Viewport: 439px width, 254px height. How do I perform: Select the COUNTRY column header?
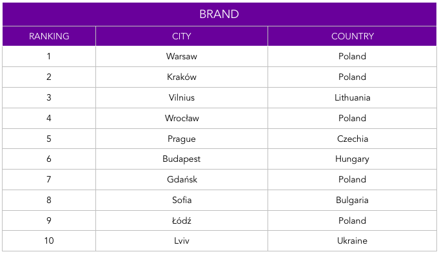click(x=352, y=36)
